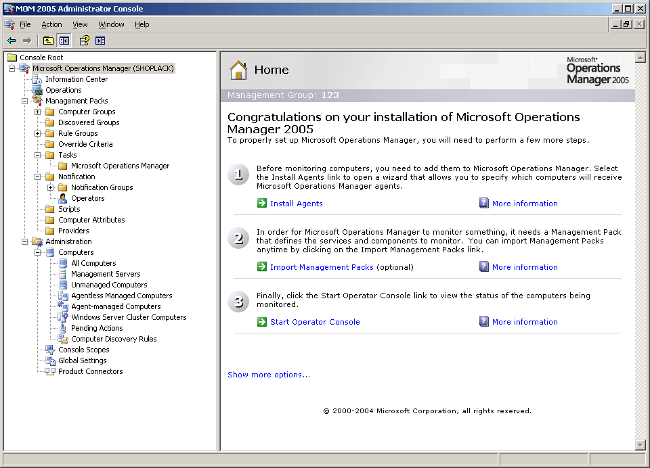The height and width of the screenshot is (468, 650).
Task: Click the Console Scopes icon
Action: 50,350
